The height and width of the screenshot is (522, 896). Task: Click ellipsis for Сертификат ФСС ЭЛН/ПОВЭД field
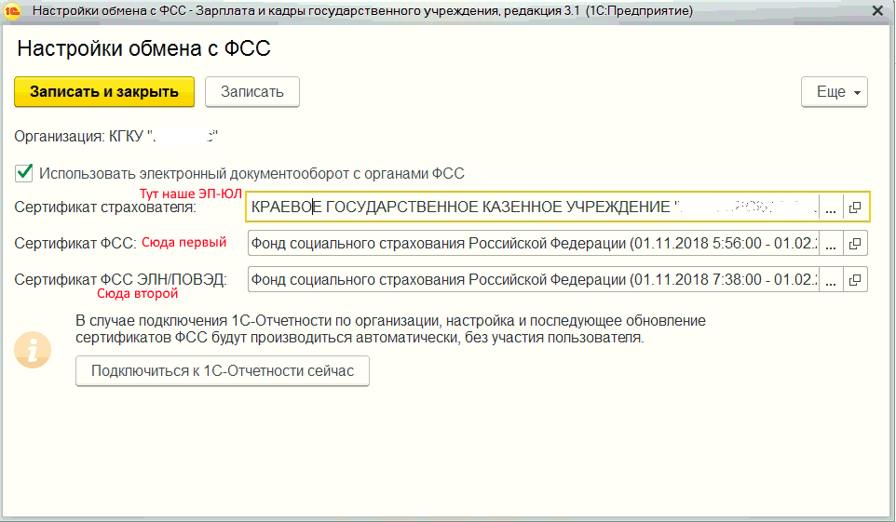pyautogui.click(x=831, y=280)
